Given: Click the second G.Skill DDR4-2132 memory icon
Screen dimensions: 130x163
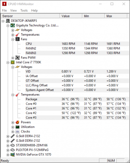Looking at the screenshot, I should 13,141.
